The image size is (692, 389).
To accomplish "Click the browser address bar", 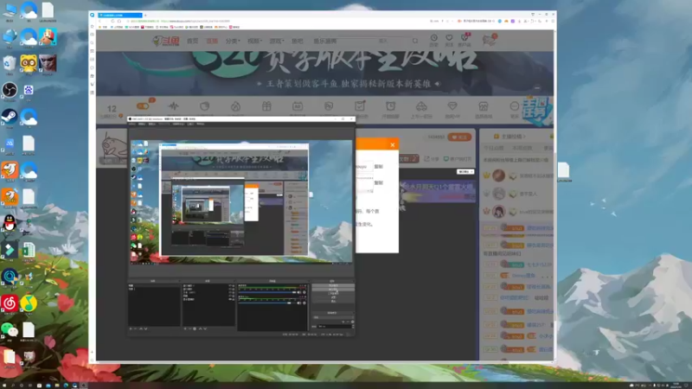I will pyautogui.click(x=273, y=21).
